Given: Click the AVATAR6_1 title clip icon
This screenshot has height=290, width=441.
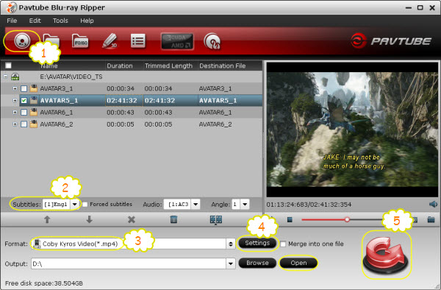Looking at the screenshot, I should [x=34, y=112].
